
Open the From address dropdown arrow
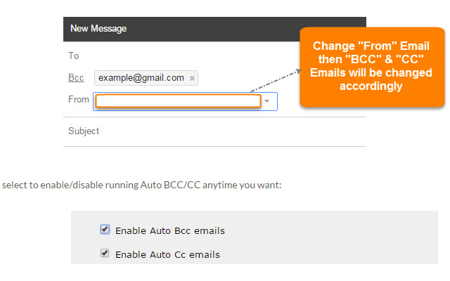(x=267, y=101)
